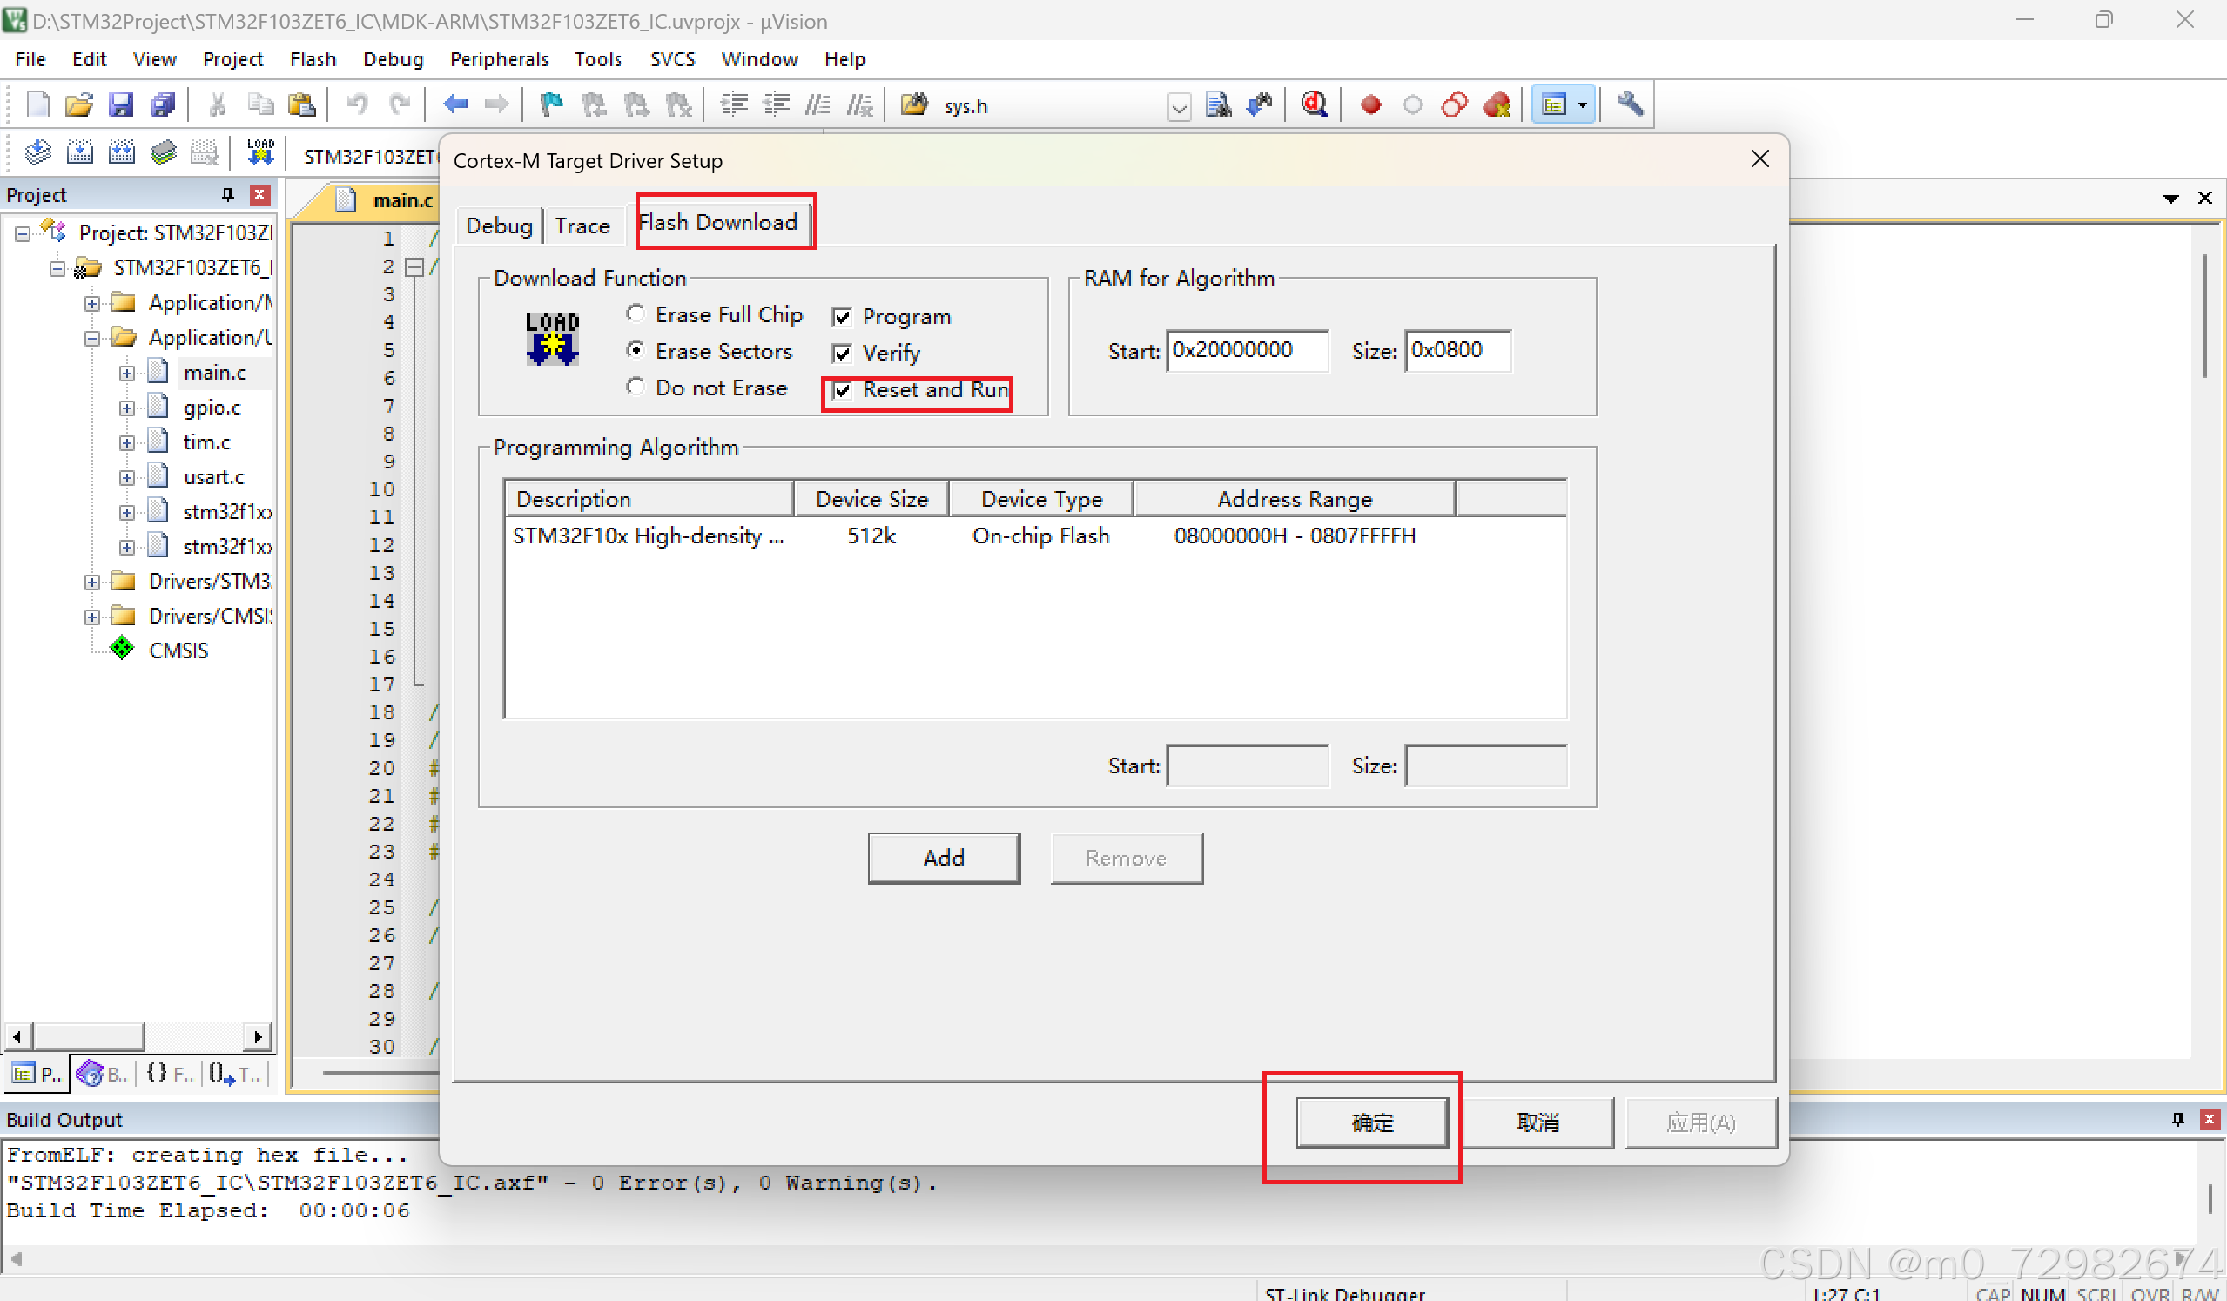The height and width of the screenshot is (1301, 2227).
Task: Click the RAM for Algorithm Size field
Action: pyautogui.click(x=1457, y=350)
